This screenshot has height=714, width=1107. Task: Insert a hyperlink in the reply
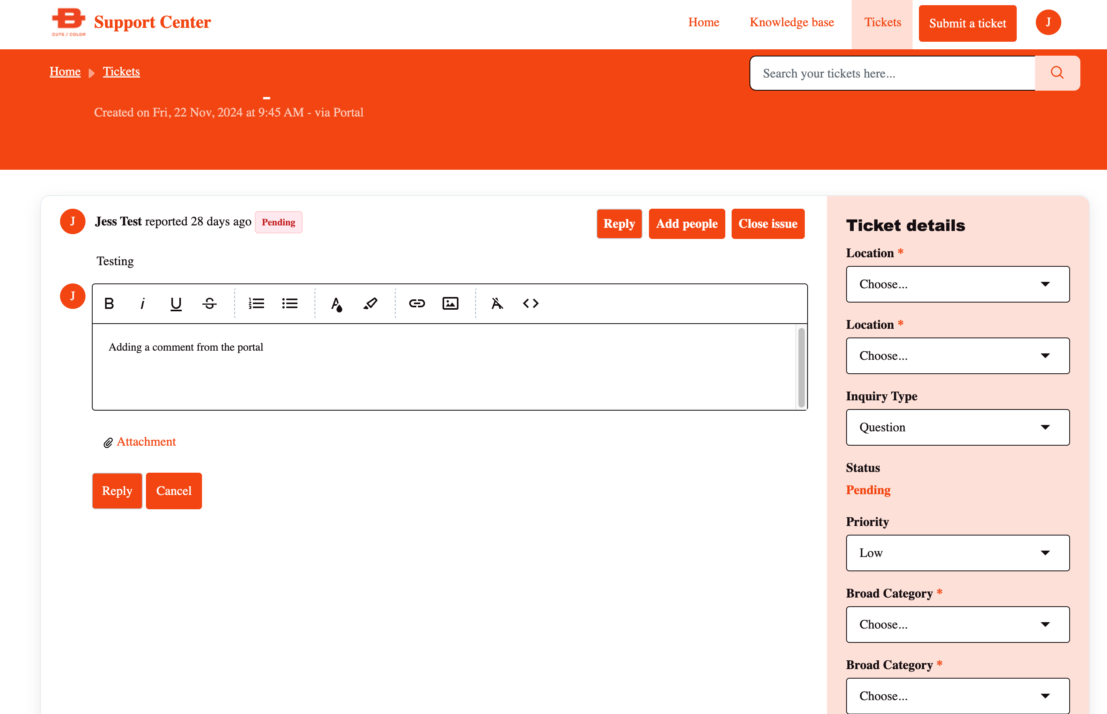[x=416, y=303]
